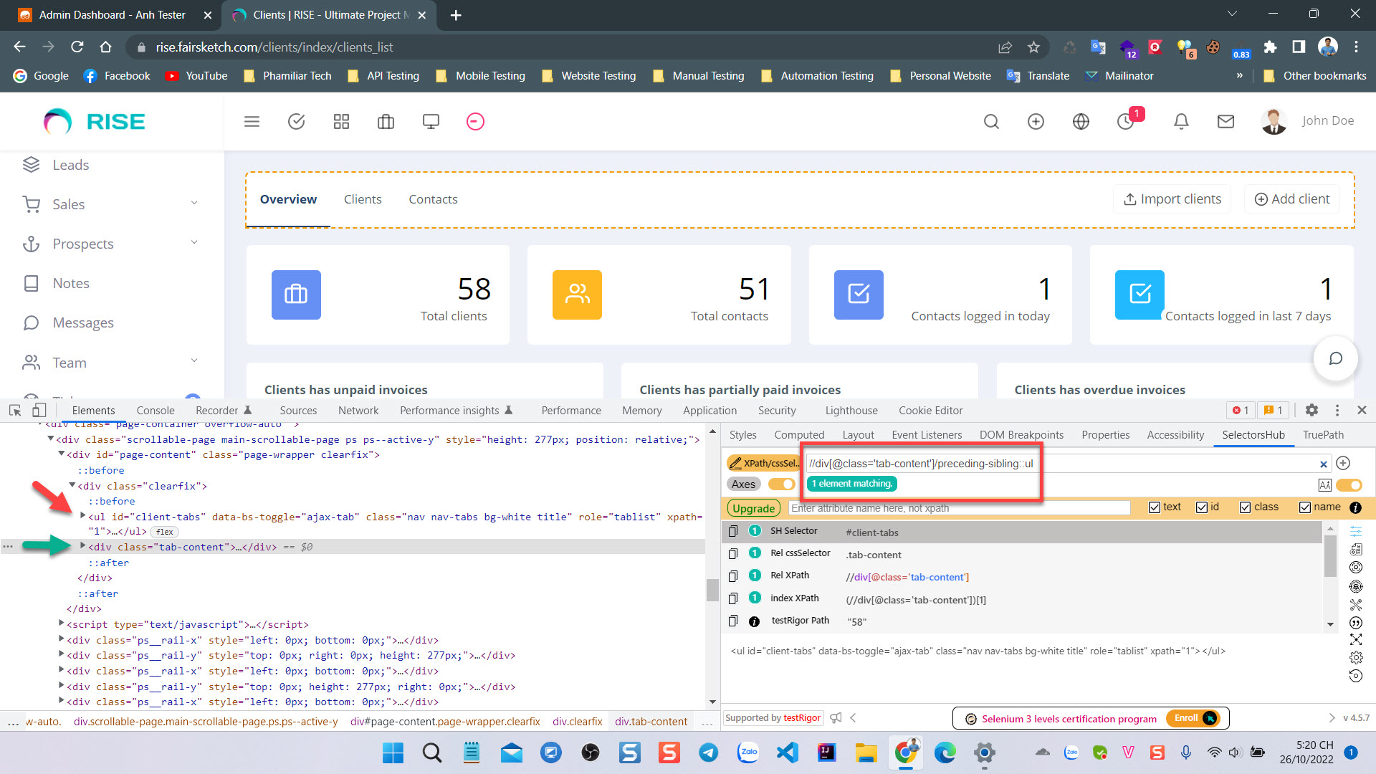Expand the script text/javascript node
The width and height of the screenshot is (1376, 774).
click(62, 623)
